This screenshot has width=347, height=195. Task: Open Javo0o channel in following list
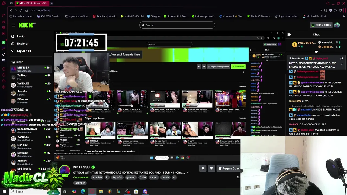[31, 93]
